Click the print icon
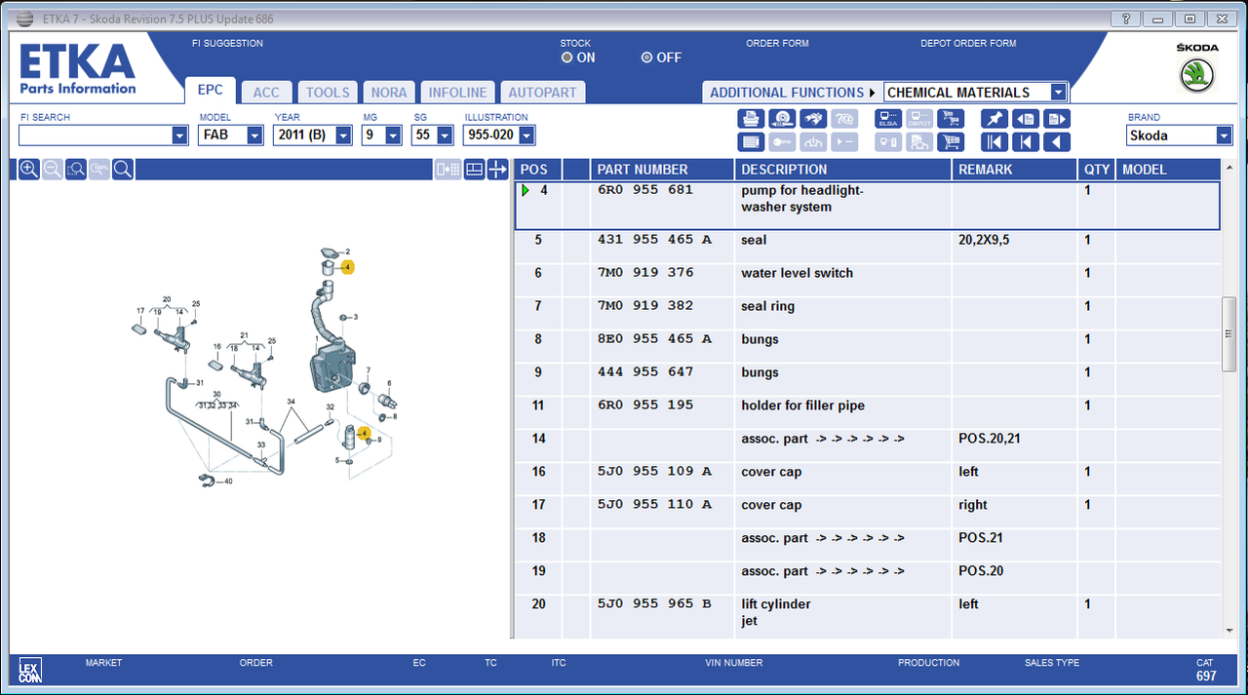Viewport: 1248px width, 695px height. click(x=751, y=119)
